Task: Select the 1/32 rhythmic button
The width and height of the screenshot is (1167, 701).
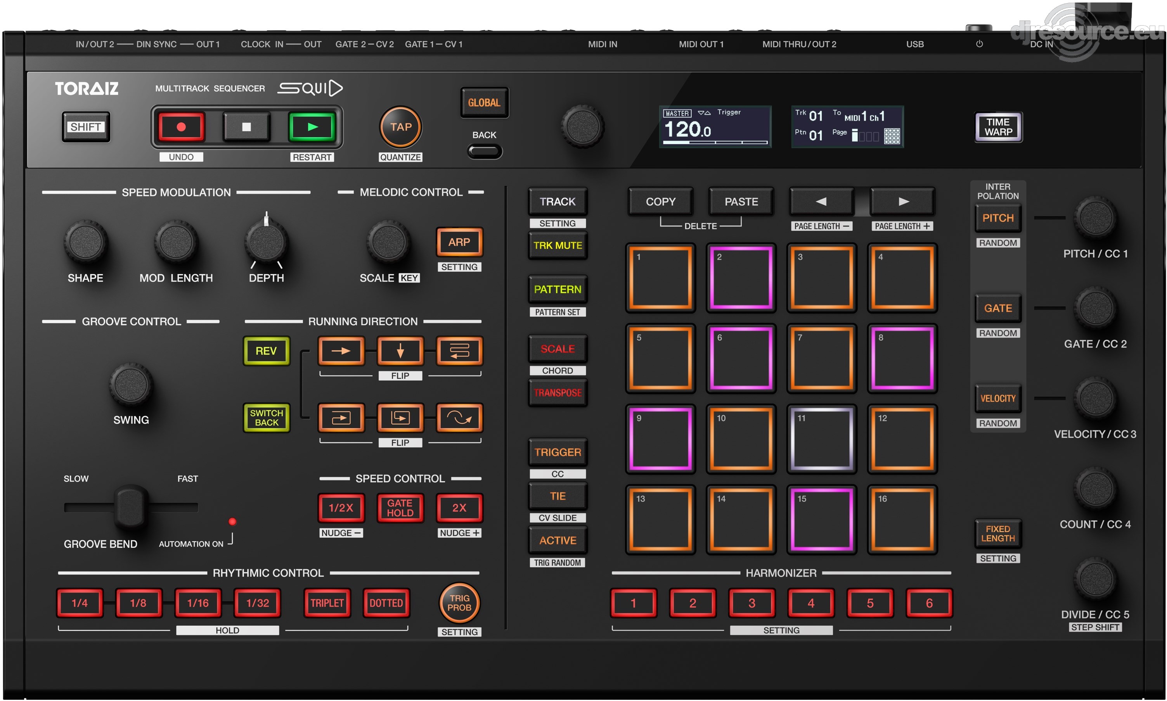Action: 257,603
